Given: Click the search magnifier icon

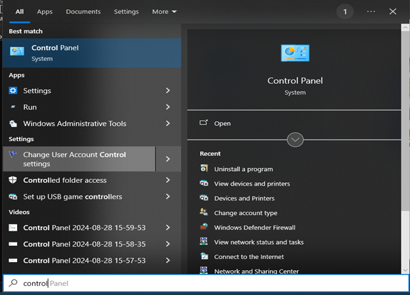Looking at the screenshot, I should click(13, 283).
